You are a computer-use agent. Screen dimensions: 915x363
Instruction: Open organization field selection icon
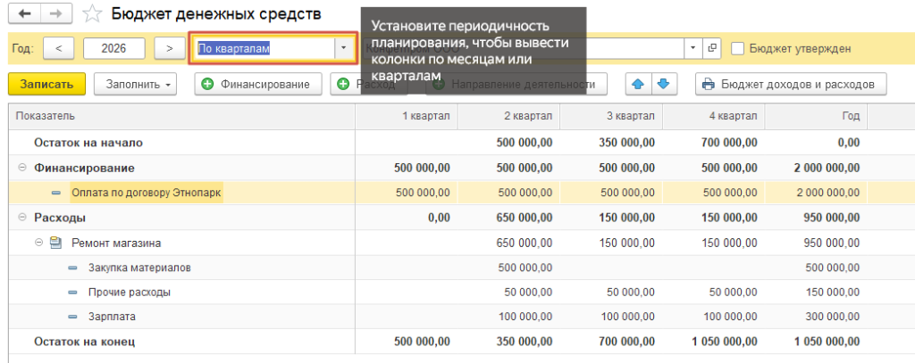click(x=711, y=48)
